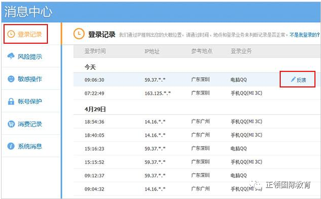Click the 今天 date group label
Viewport: 321px width, 199px height.
point(90,67)
